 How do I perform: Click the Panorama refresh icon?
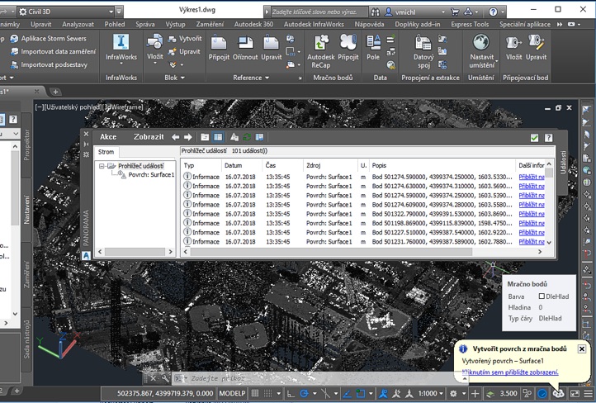(x=247, y=137)
